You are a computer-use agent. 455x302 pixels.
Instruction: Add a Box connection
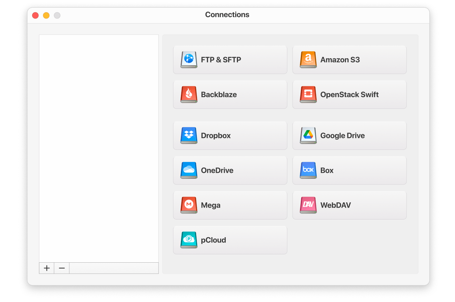(x=349, y=170)
